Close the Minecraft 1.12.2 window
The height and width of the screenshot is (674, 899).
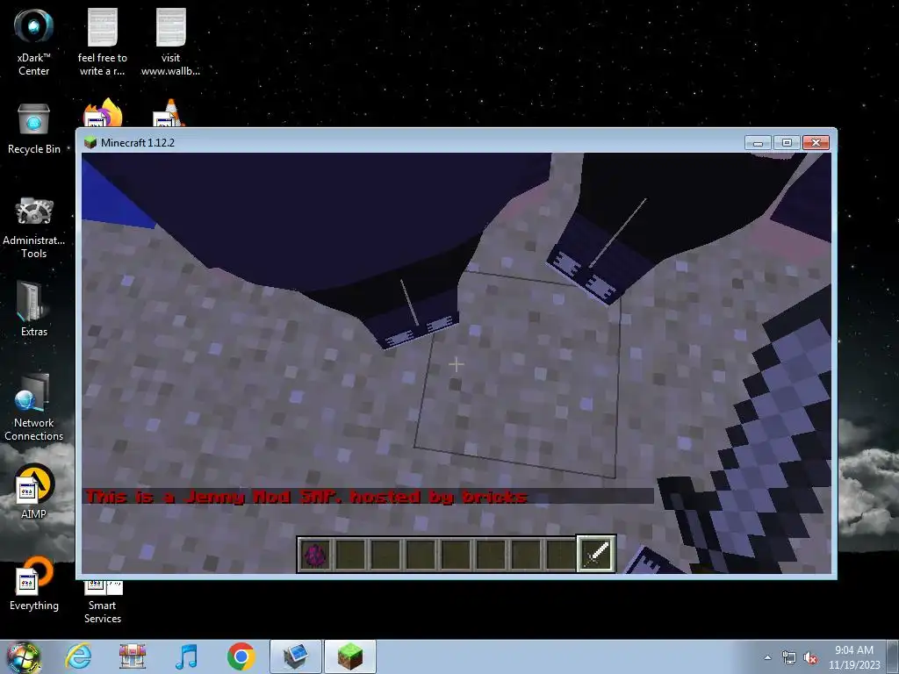pos(816,143)
